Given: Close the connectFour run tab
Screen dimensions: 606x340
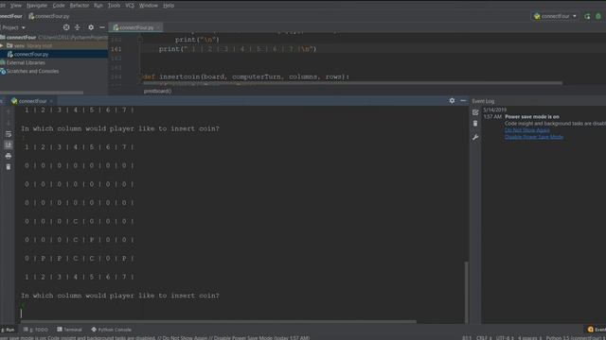Looking at the screenshot, I should pos(51,101).
